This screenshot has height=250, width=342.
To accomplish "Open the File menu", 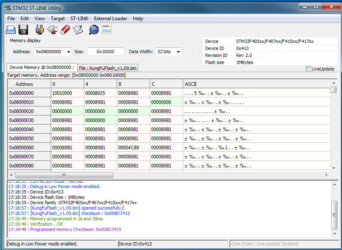I will pyautogui.click(x=11, y=19).
